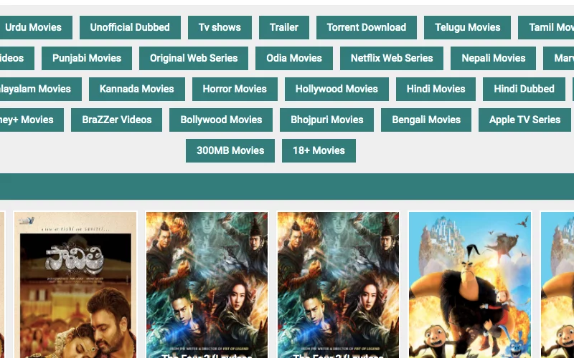Select the Bengali Movies category
This screenshot has height=358, width=574.
click(426, 120)
